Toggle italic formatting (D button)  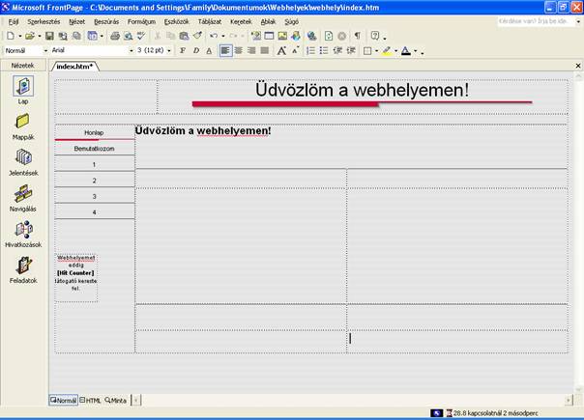click(x=196, y=50)
